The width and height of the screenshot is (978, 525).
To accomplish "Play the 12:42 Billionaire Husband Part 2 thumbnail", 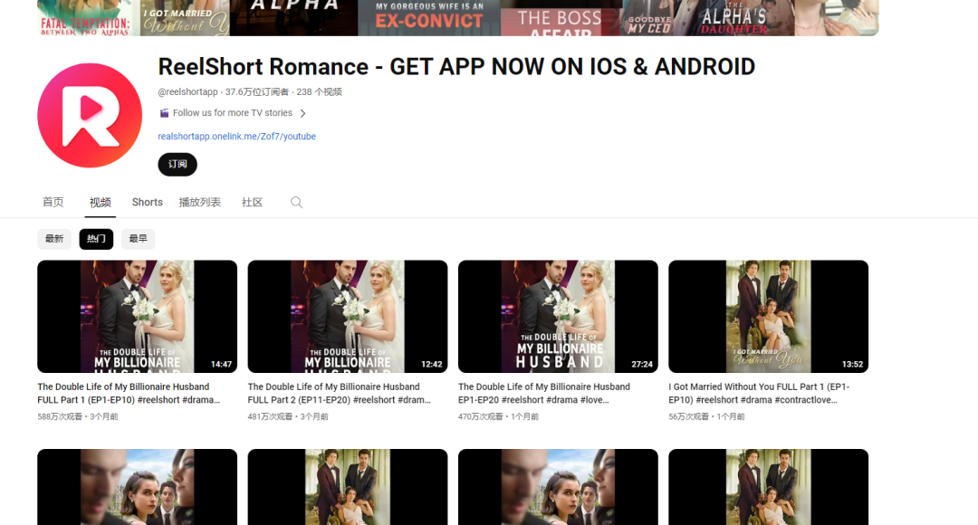I will 348,317.
